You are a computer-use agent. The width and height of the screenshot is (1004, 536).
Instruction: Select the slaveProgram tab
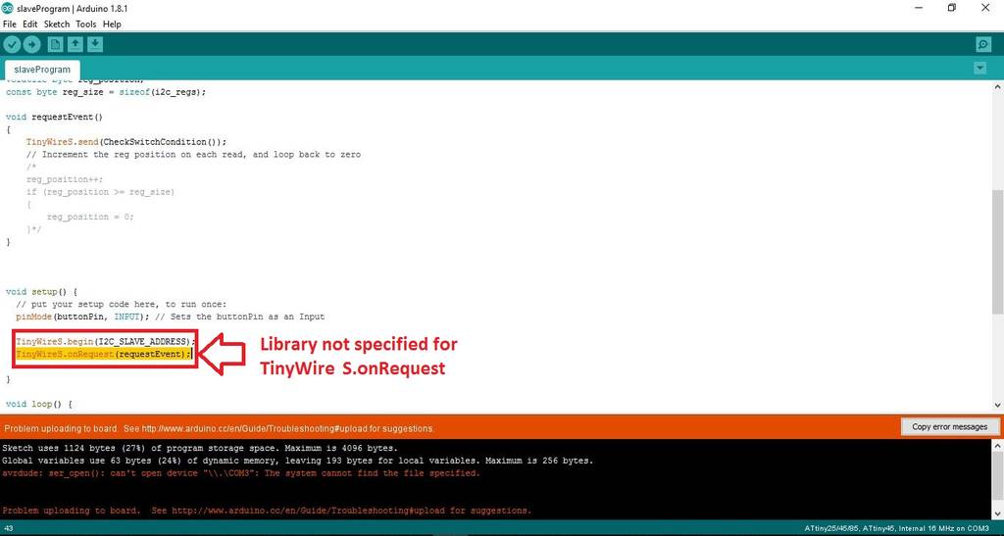[x=42, y=69]
